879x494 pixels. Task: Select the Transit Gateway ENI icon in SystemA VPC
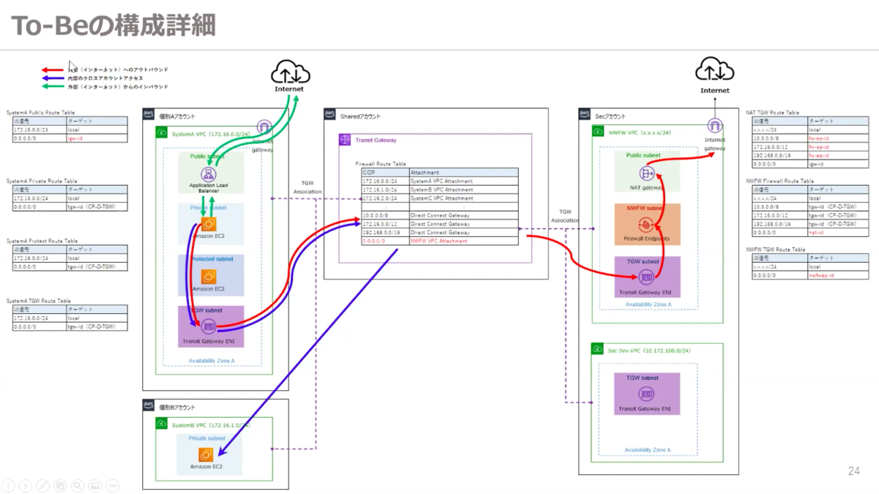[209, 326]
